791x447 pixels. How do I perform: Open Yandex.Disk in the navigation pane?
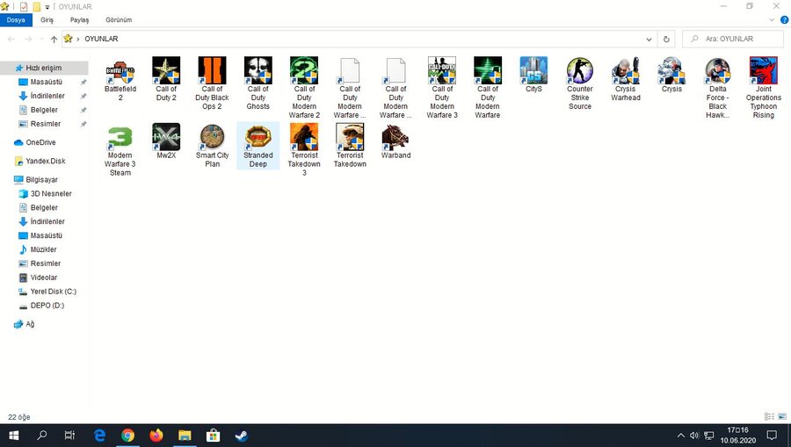46,161
